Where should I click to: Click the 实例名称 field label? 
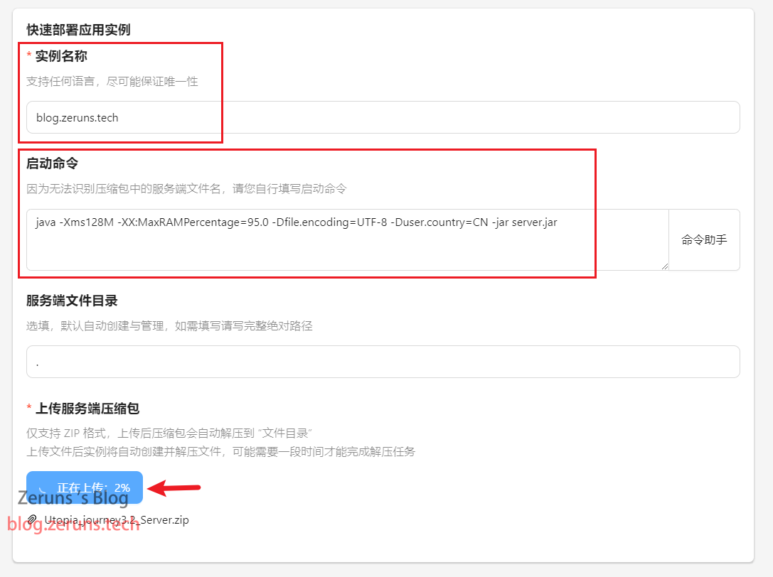61,56
